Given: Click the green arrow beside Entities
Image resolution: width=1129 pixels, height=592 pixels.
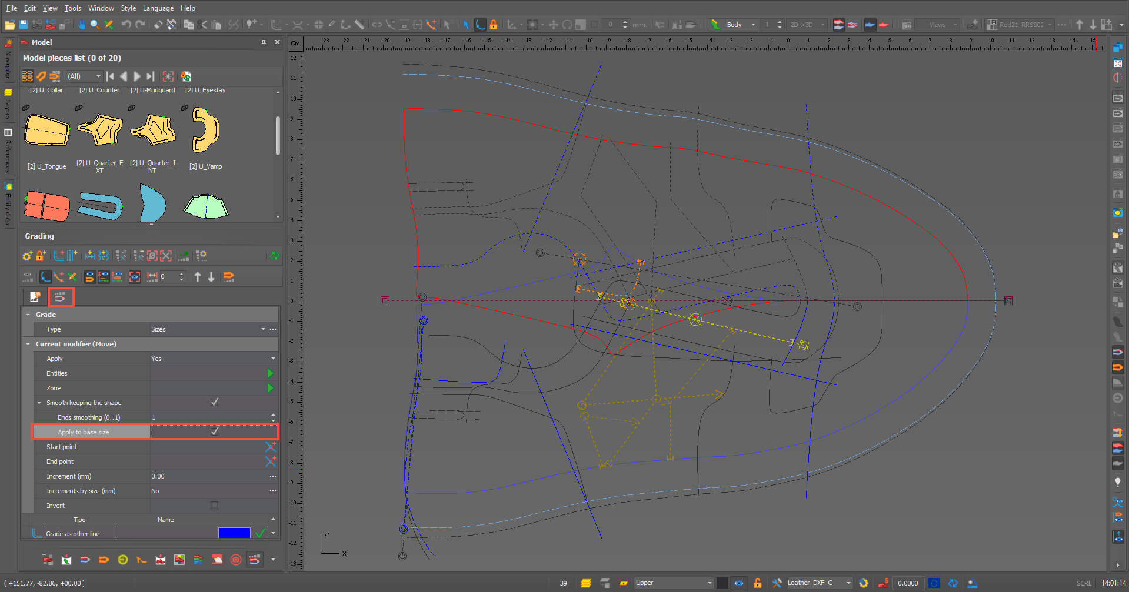Looking at the screenshot, I should pos(270,373).
